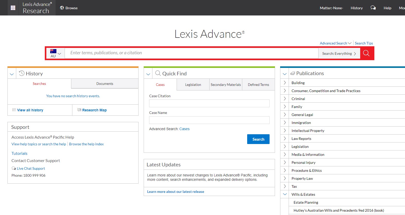405x215 pixels.
Task: Open the AU jurisdiction dropdown arrow
Action: click(59, 53)
